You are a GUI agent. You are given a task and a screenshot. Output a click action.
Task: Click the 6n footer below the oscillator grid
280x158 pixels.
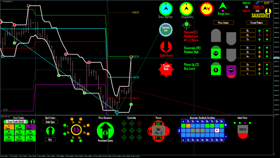(x=207, y=140)
